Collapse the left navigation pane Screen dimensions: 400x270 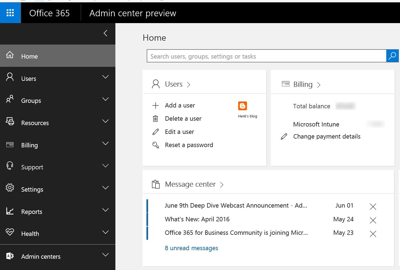(x=105, y=33)
